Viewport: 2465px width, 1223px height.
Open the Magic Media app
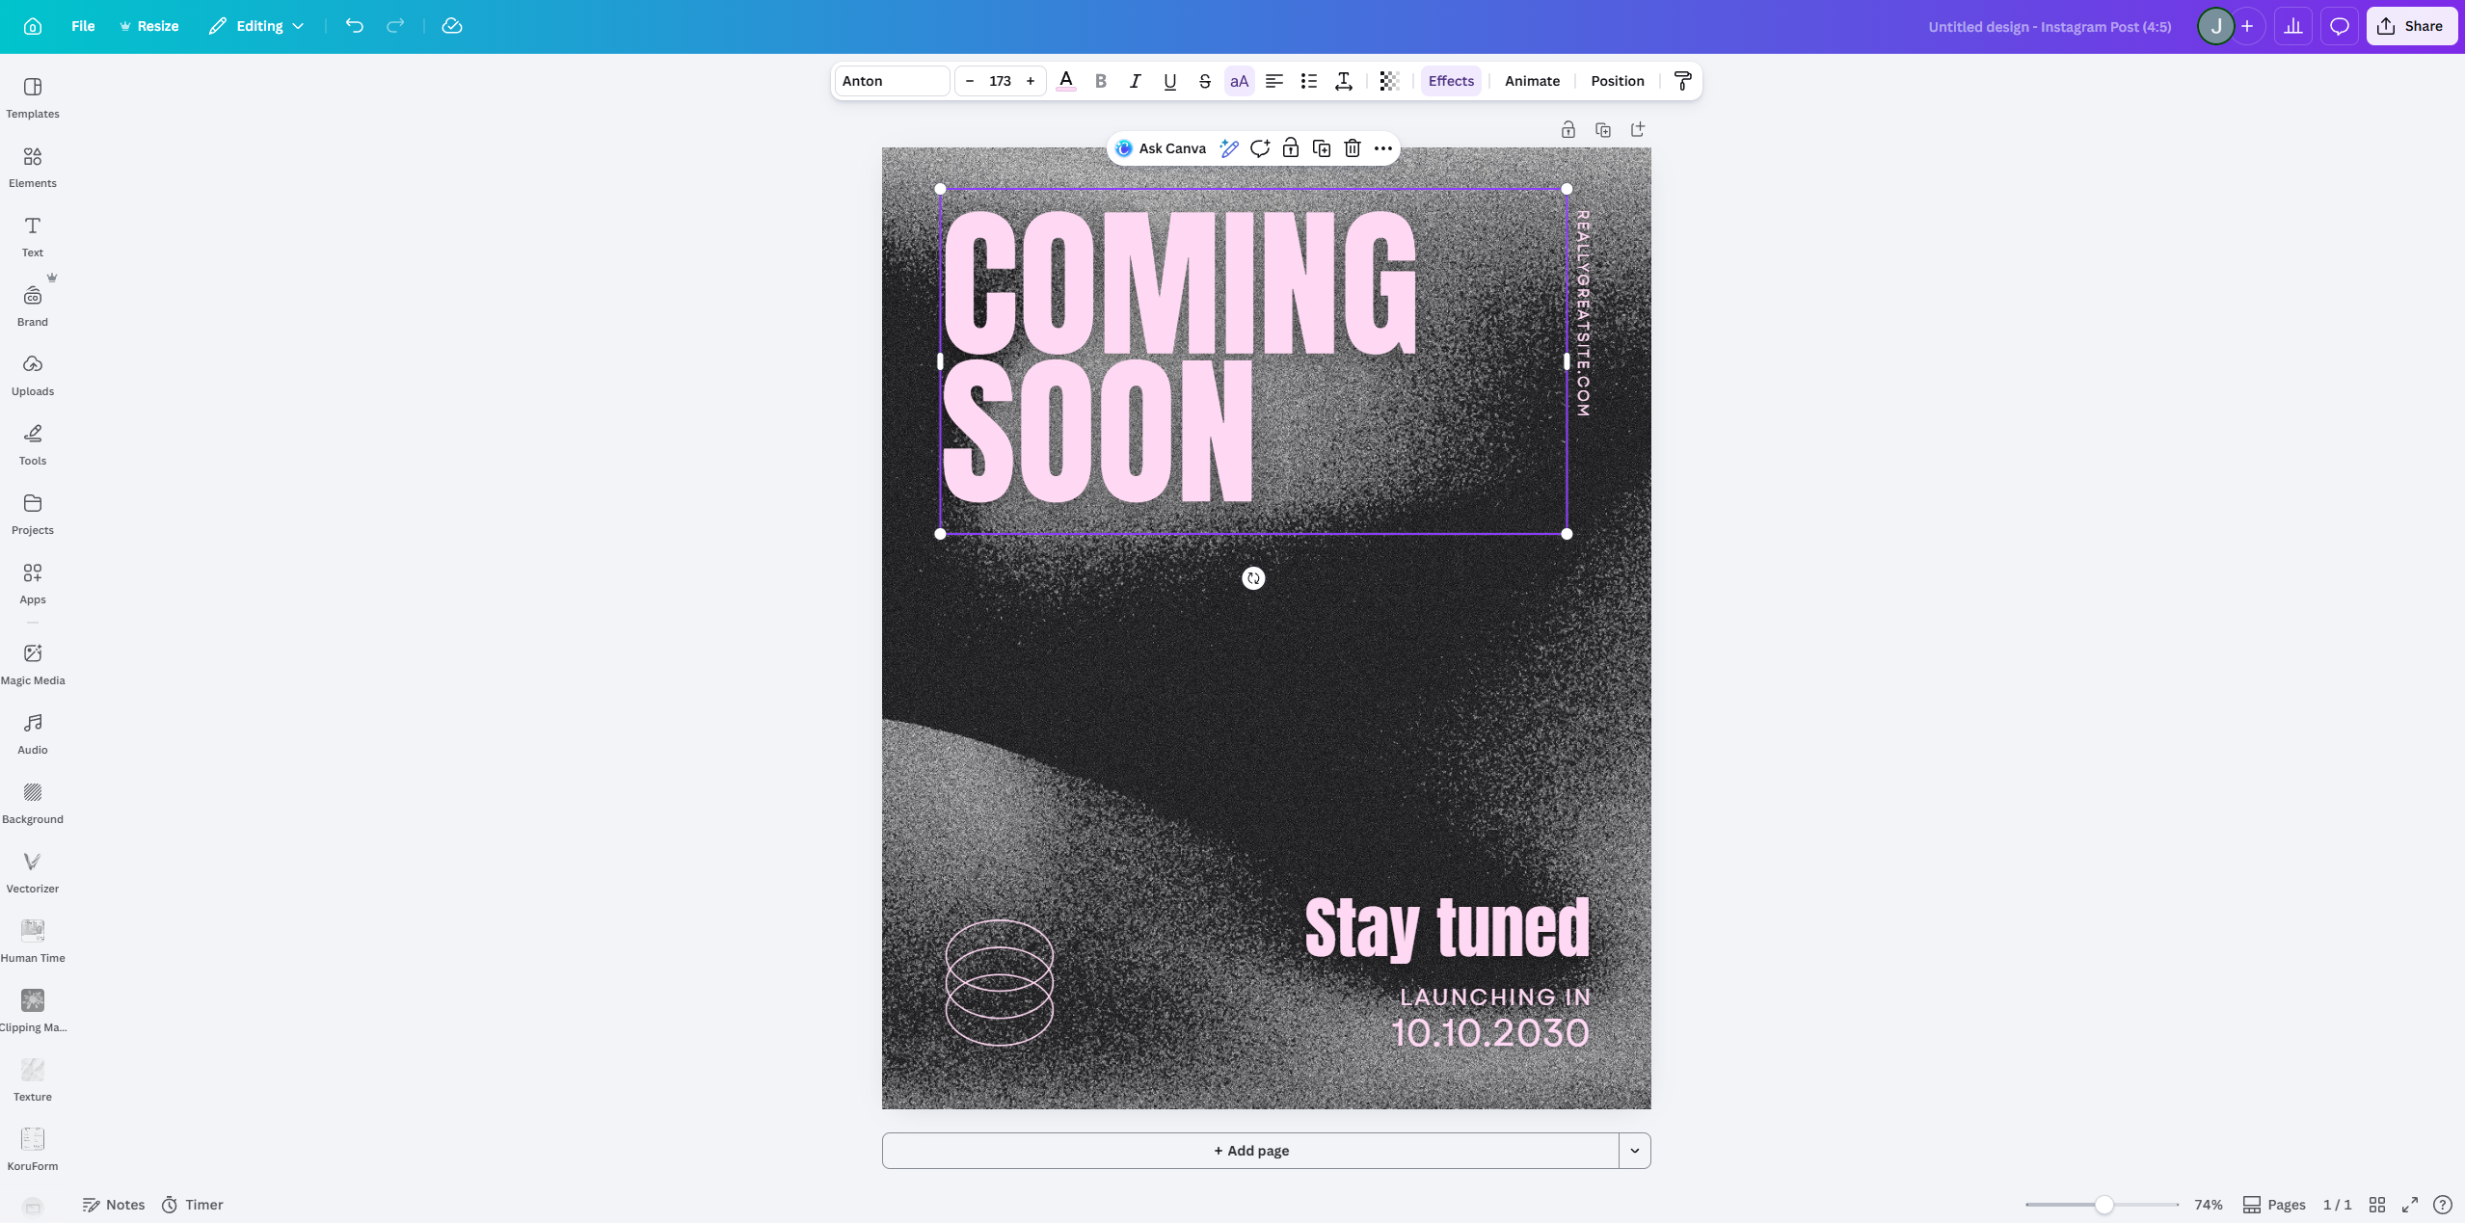pos(33,664)
